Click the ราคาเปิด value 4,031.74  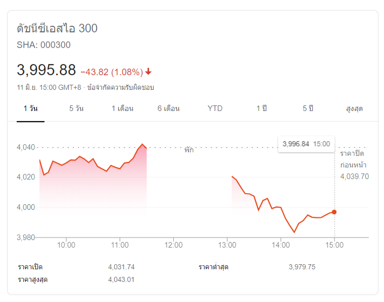click(121, 267)
